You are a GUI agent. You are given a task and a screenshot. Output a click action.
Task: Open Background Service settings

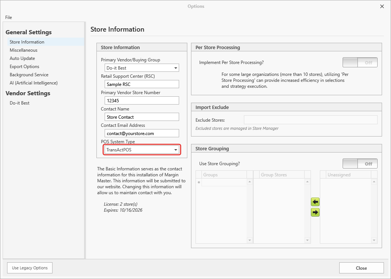click(29, 75)
